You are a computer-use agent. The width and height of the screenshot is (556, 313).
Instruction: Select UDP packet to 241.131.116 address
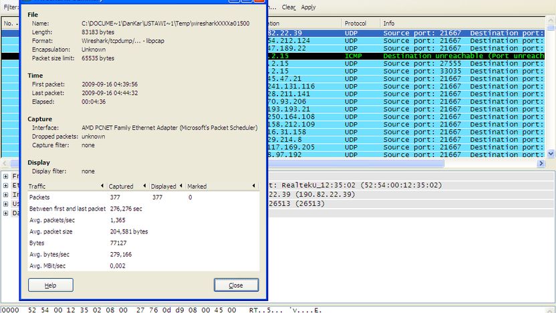[406, 86]
